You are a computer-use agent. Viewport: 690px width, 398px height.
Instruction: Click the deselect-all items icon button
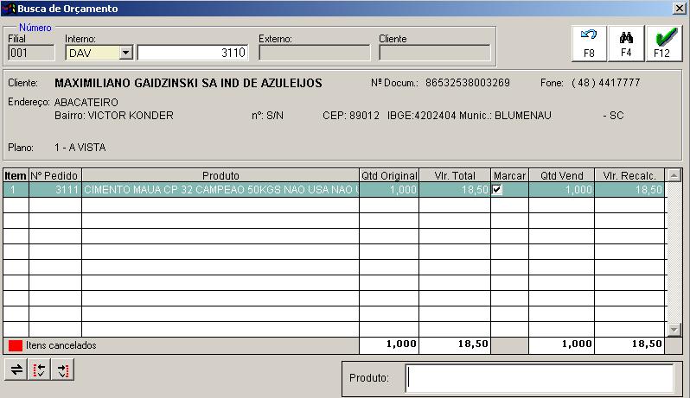(62, 370)
